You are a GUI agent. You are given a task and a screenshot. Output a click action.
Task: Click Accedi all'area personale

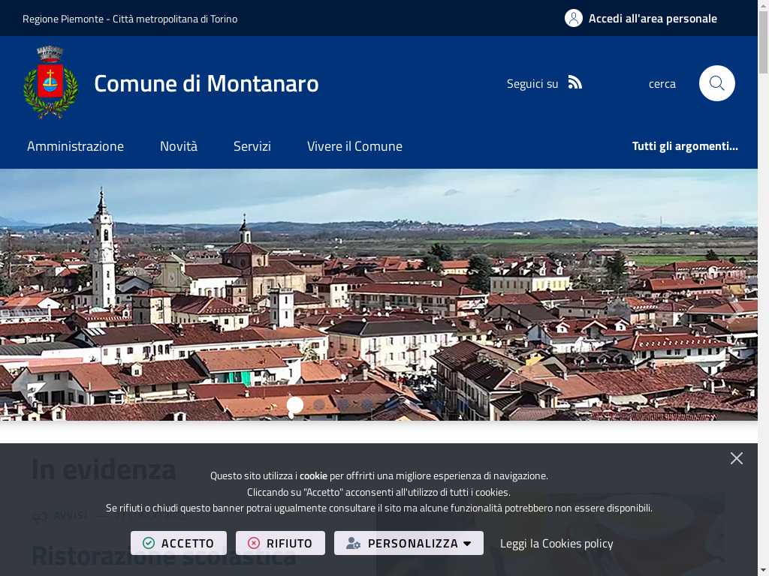click(x=653, y=19)
